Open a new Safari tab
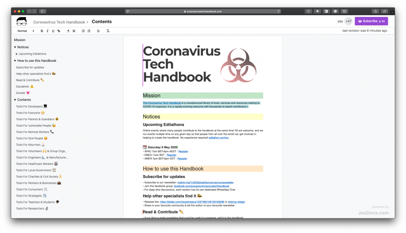406x233 pixels. [x=392, y=12]
